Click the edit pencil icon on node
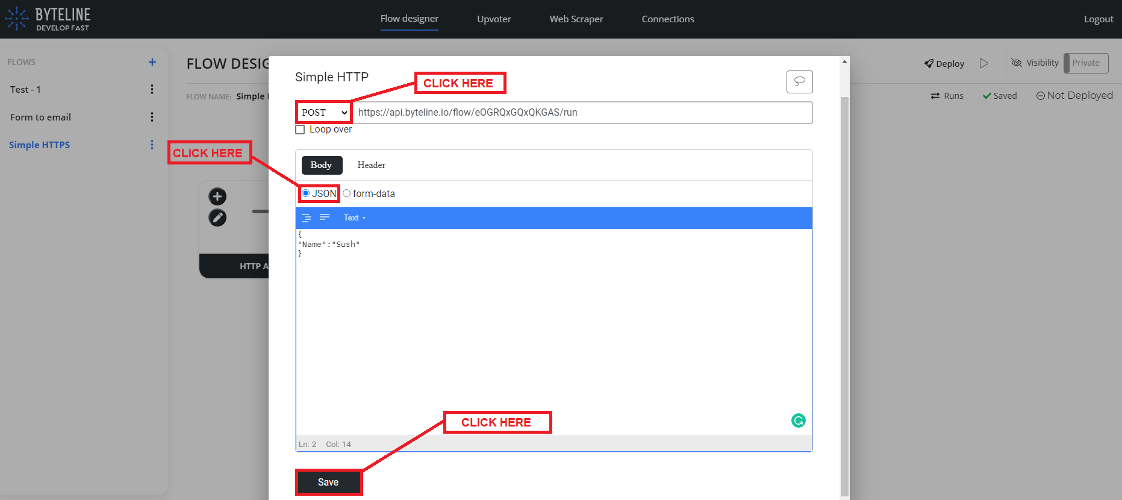Screen dimensions: 1122x500 [x=217, y=217]
